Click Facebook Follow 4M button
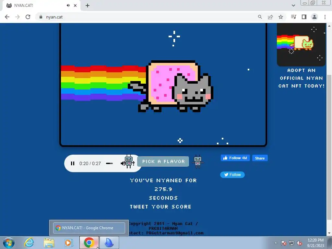332x249 pixels. tap(235, 158)
